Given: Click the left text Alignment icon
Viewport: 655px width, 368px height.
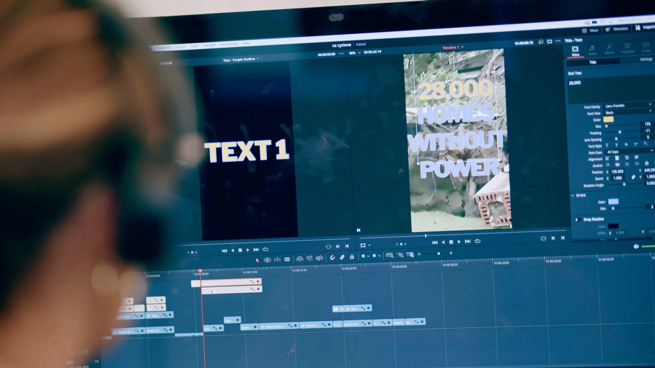Looking at the screenshot, I should [x=608, y=158].
